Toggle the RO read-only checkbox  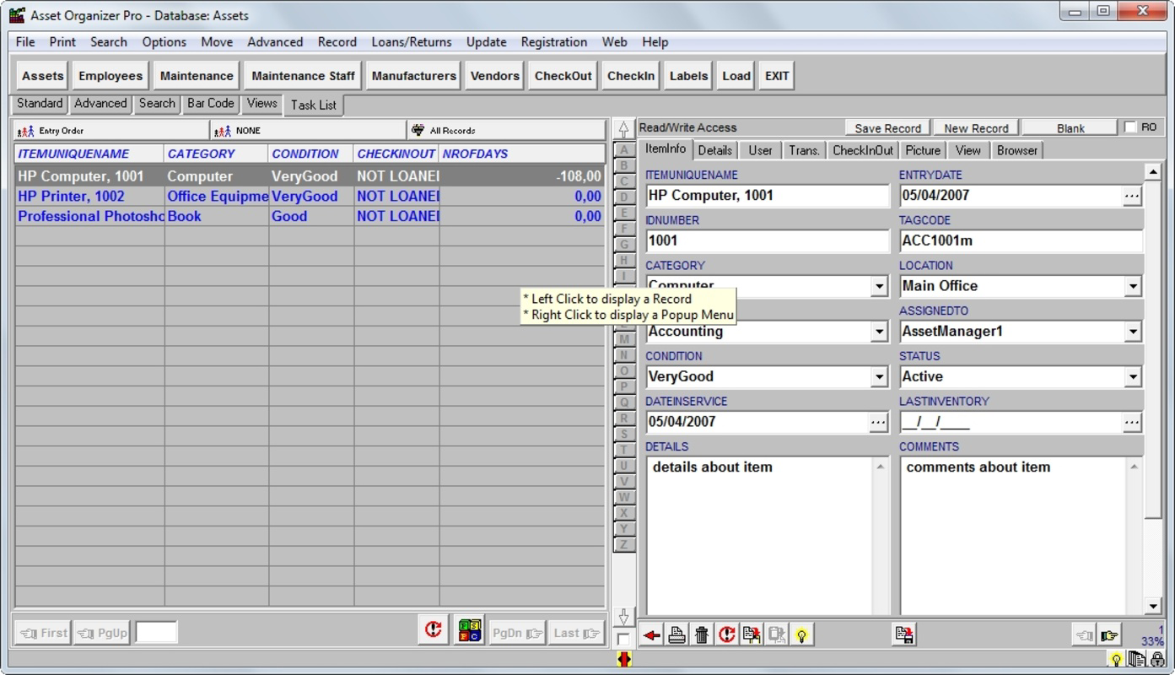coord(1131,127)
